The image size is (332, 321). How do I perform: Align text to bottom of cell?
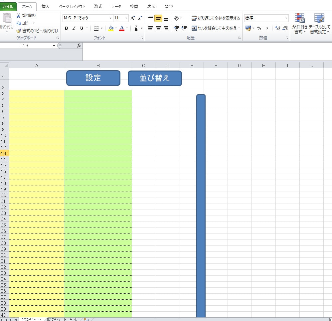point(166,18)
